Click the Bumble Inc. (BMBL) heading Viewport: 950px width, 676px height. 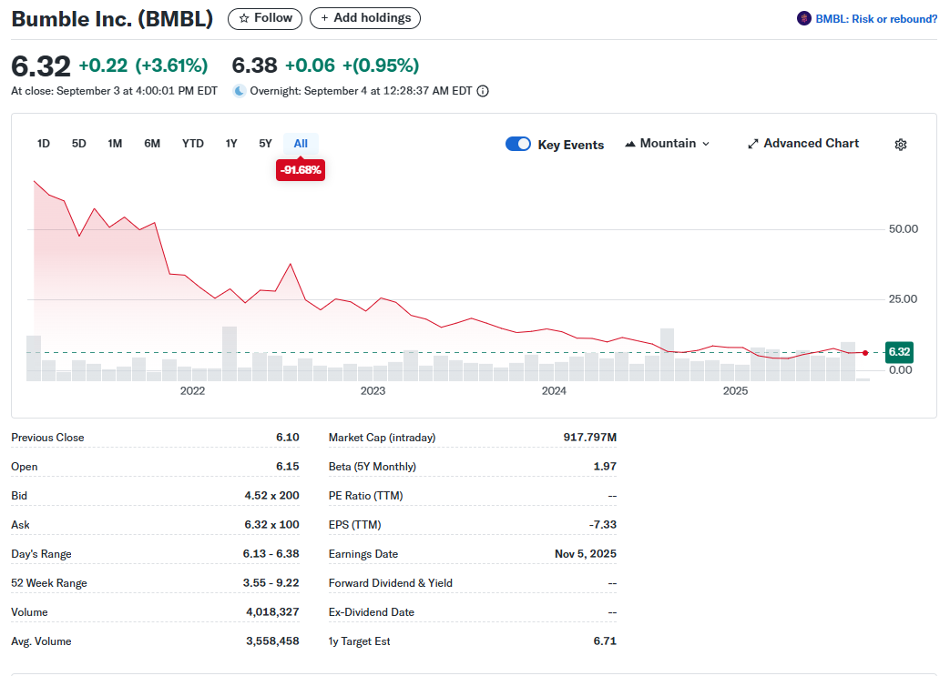[x=112, y=19]
